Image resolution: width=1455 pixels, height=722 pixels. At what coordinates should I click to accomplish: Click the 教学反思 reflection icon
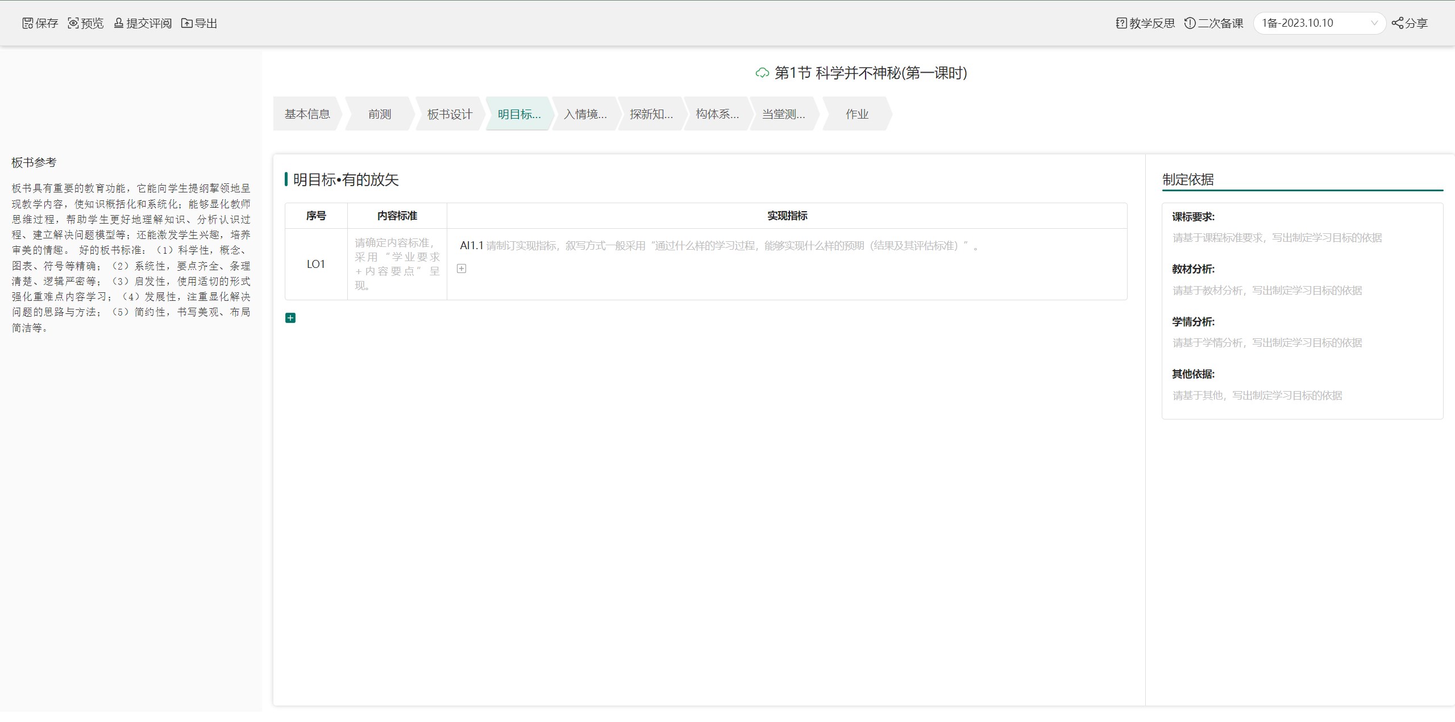1121,23
